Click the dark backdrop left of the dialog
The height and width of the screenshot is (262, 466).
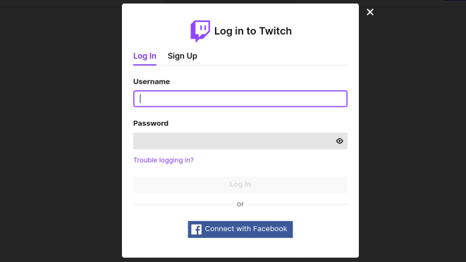61,134
